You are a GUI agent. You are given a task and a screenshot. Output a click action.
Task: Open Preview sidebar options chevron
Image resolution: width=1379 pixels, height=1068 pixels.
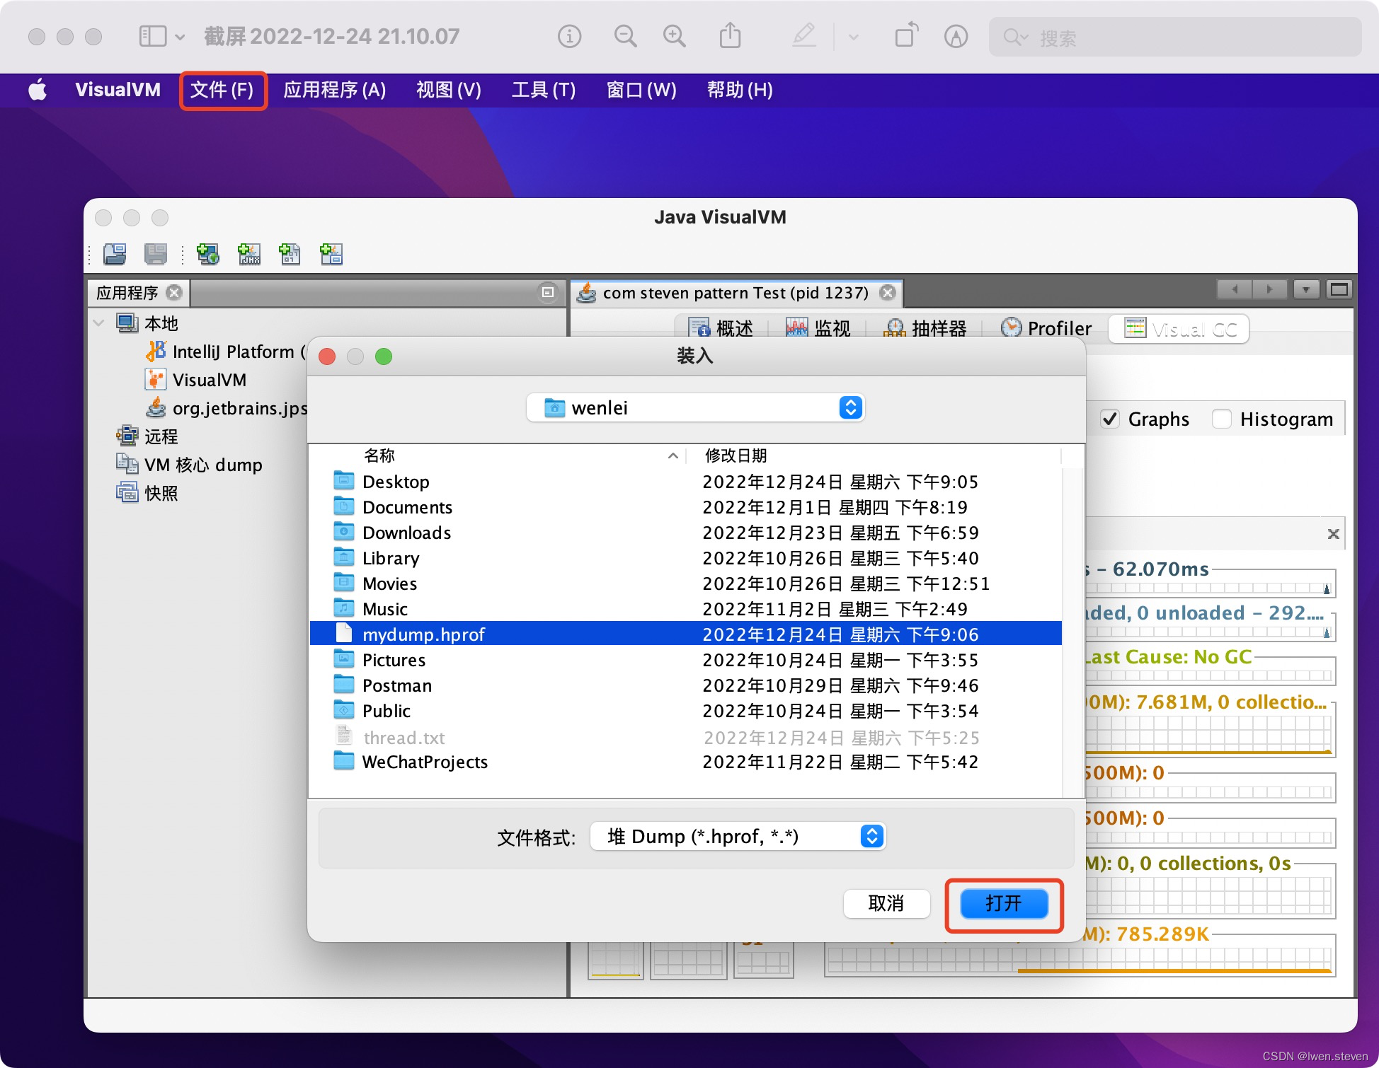(180, 37)
